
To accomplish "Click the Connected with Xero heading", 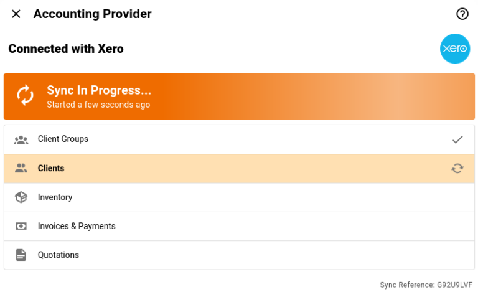I will point(66,49).
